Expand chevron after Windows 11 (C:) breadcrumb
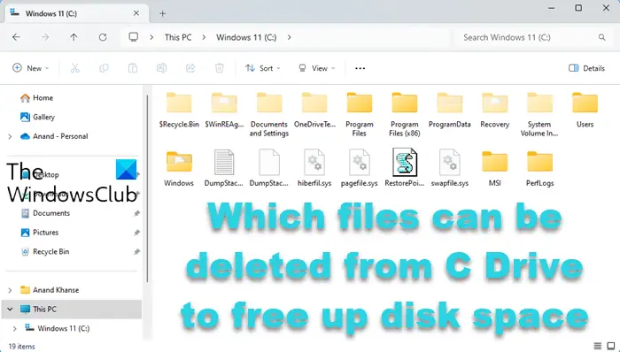 point(290,37)
